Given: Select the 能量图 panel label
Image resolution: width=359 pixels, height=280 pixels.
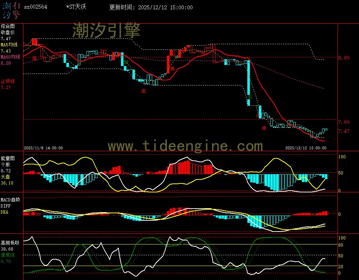Looking at the screenshot, I should click(x=8, y=158).
